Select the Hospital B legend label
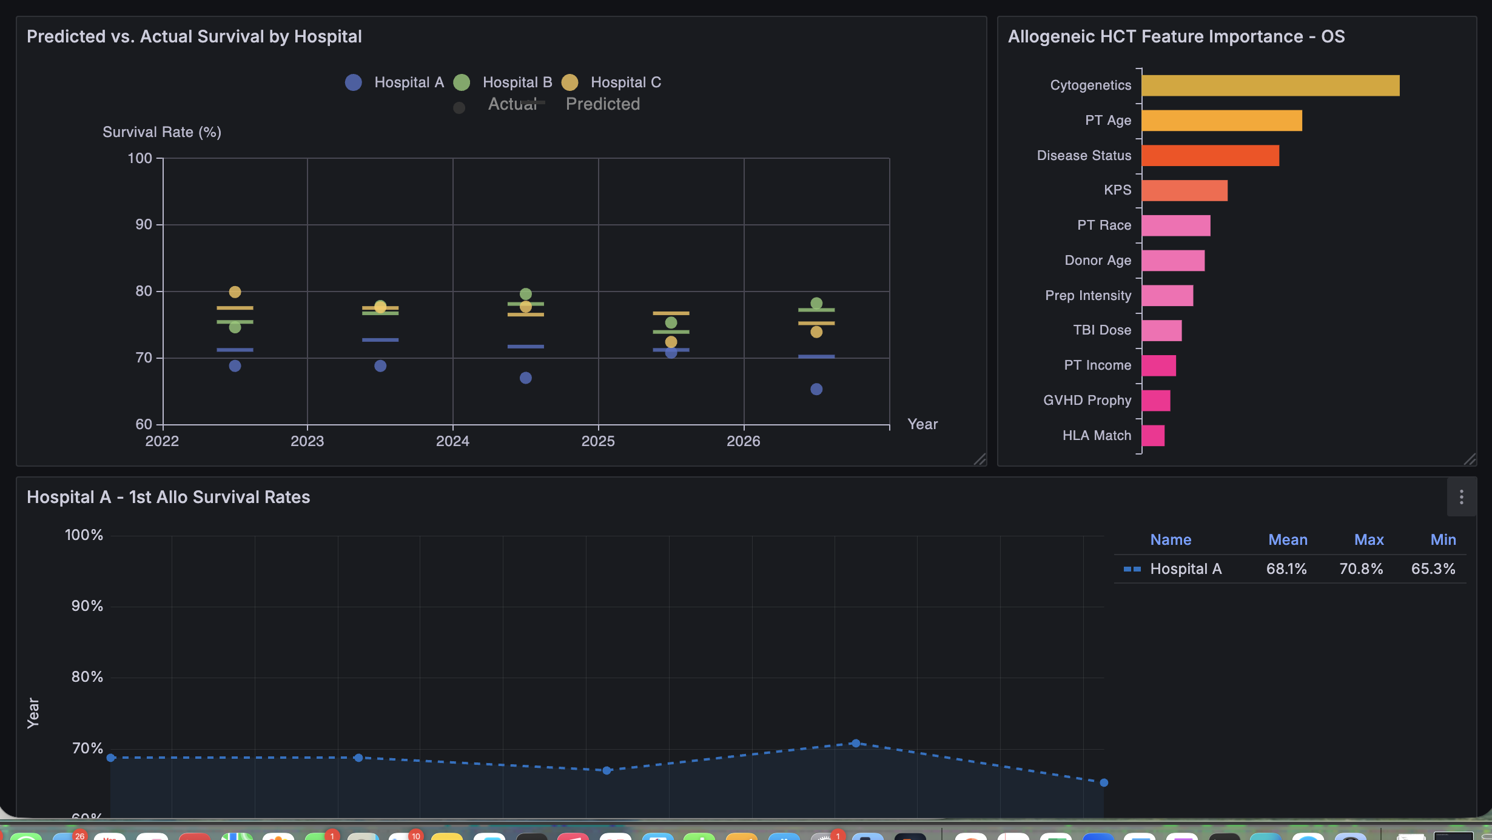This screenshot has width=1492, height=840. point(516,82)
